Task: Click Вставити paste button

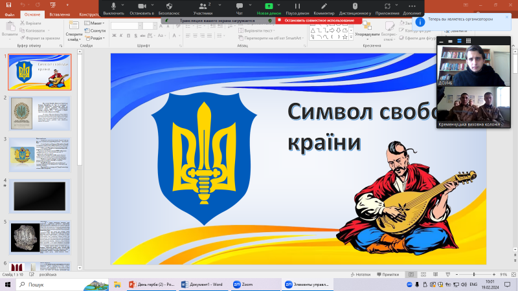Action: (10, 29)
